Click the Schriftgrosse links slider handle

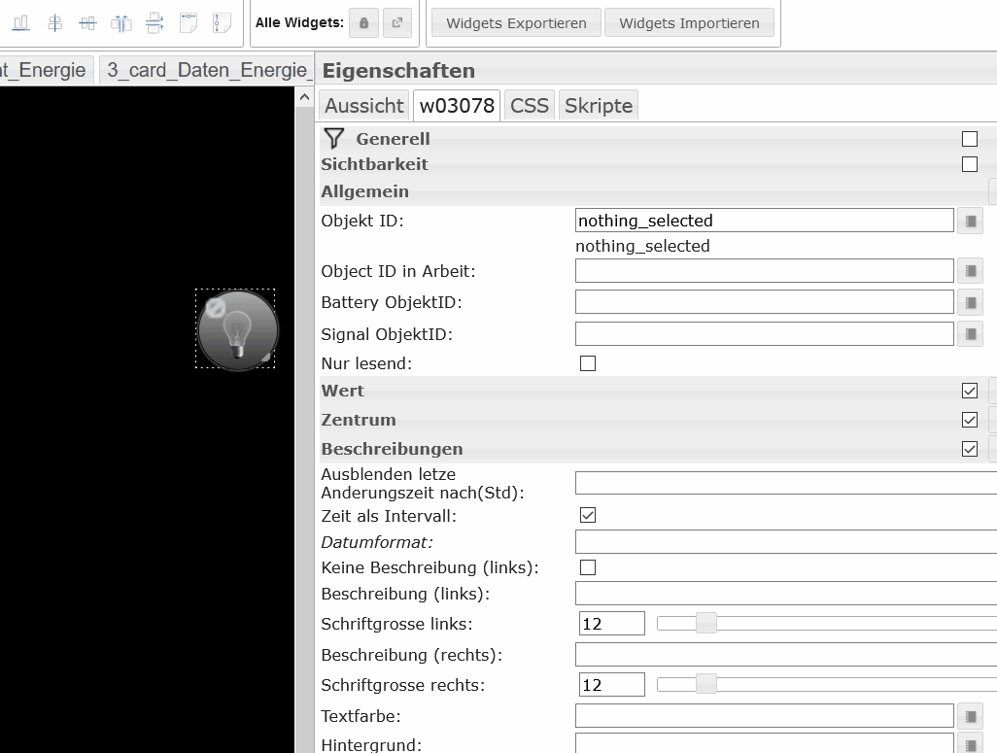coord(706,624)
